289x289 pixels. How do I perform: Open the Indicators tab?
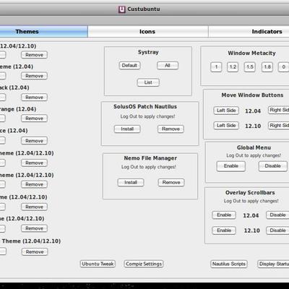249,32
